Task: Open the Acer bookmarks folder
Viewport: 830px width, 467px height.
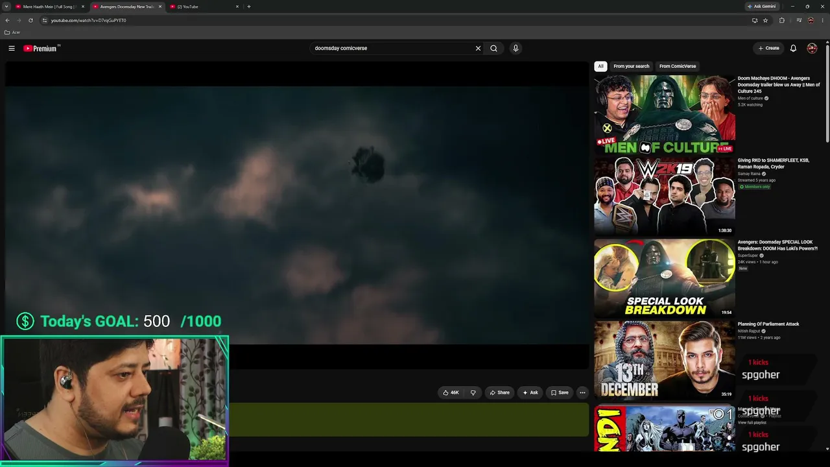Action: (12, 32)
